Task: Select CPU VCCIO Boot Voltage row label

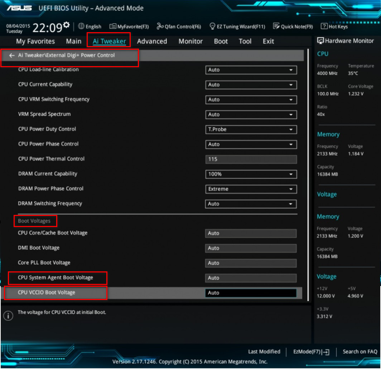Action: click(47, 292)
